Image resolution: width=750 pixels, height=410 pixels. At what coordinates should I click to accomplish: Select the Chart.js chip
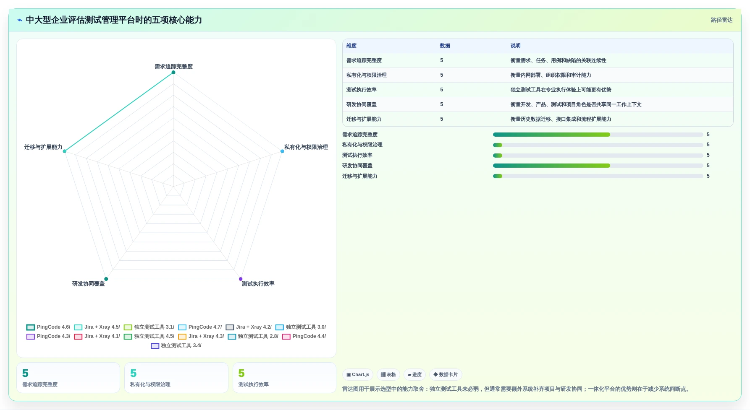[358, 374]
